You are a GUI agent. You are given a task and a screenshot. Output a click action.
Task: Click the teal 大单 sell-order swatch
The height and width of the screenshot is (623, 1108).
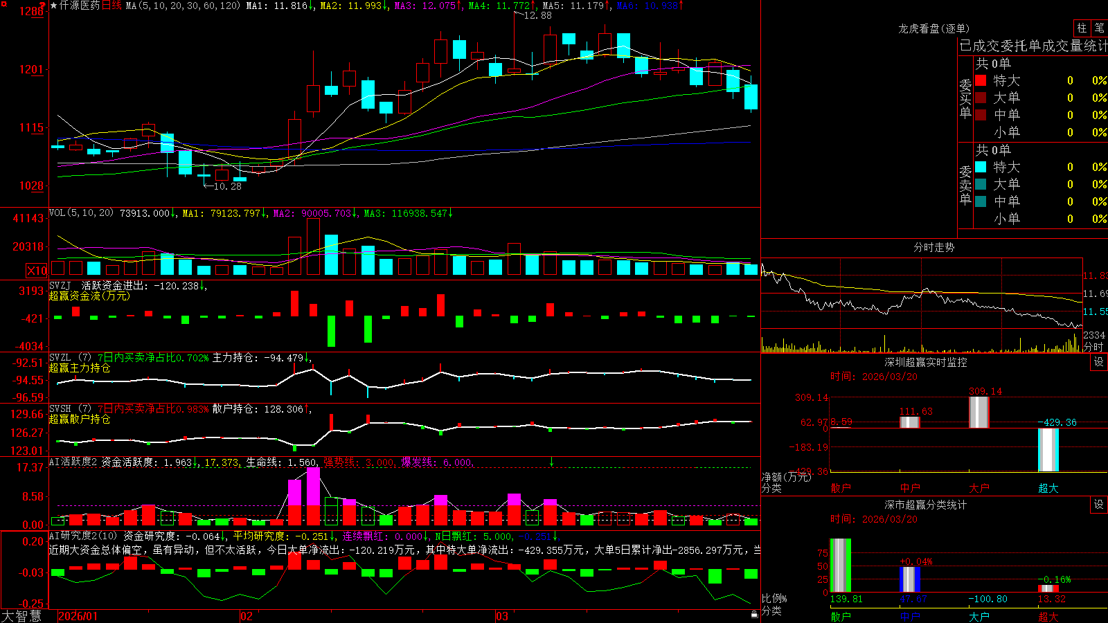pyautogui.click(x=981, y=184)
